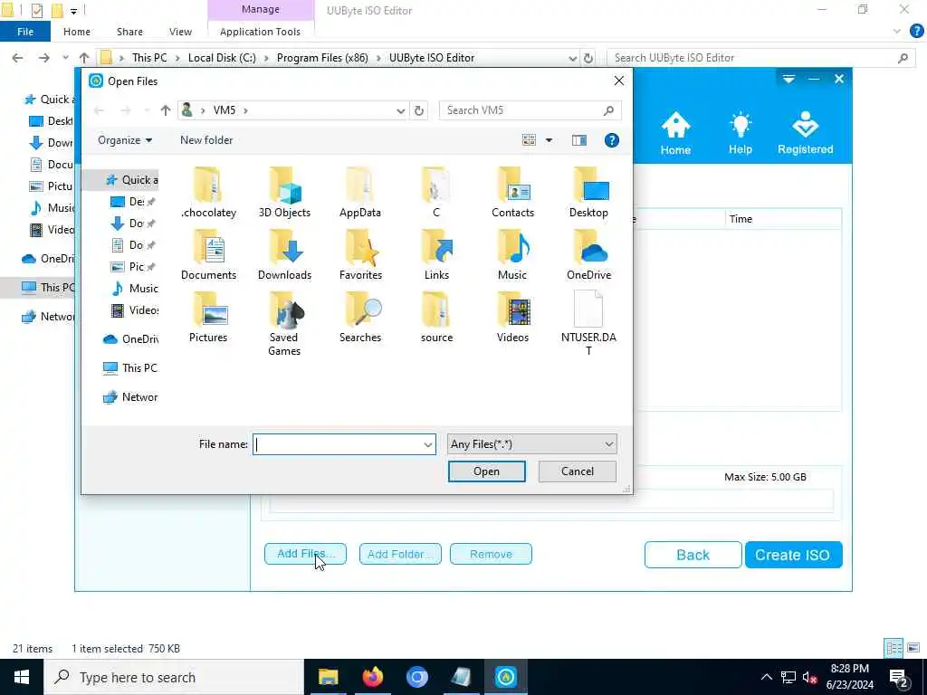Show dialog help via blue question icon

coord(611,140)
